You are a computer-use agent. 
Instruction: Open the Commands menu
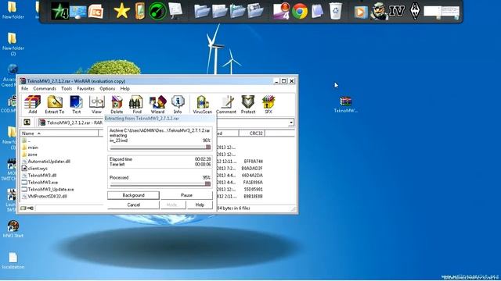click(45, 88)
